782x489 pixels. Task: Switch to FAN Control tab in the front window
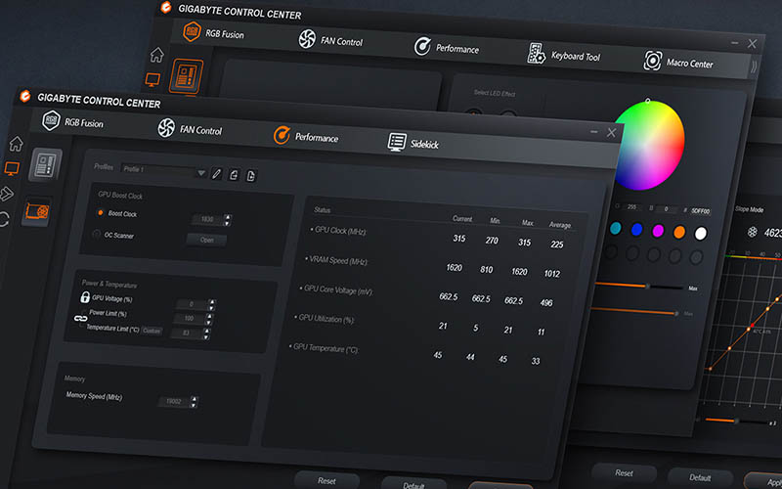[x=190, y=129]
